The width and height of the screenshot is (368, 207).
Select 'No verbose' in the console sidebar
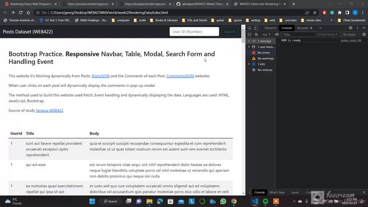click(x=264, y=70)
